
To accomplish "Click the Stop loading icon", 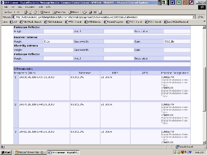I will click(x=26, y=12).
